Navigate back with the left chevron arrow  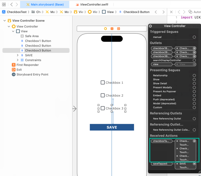[11, 5]
